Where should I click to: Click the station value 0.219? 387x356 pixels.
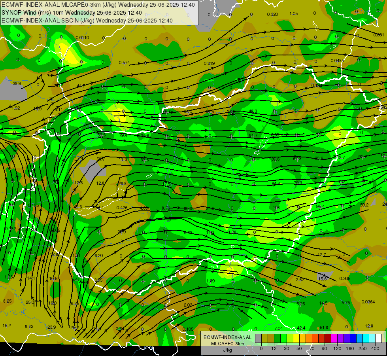pyautogui.click(x=209, y=63)
